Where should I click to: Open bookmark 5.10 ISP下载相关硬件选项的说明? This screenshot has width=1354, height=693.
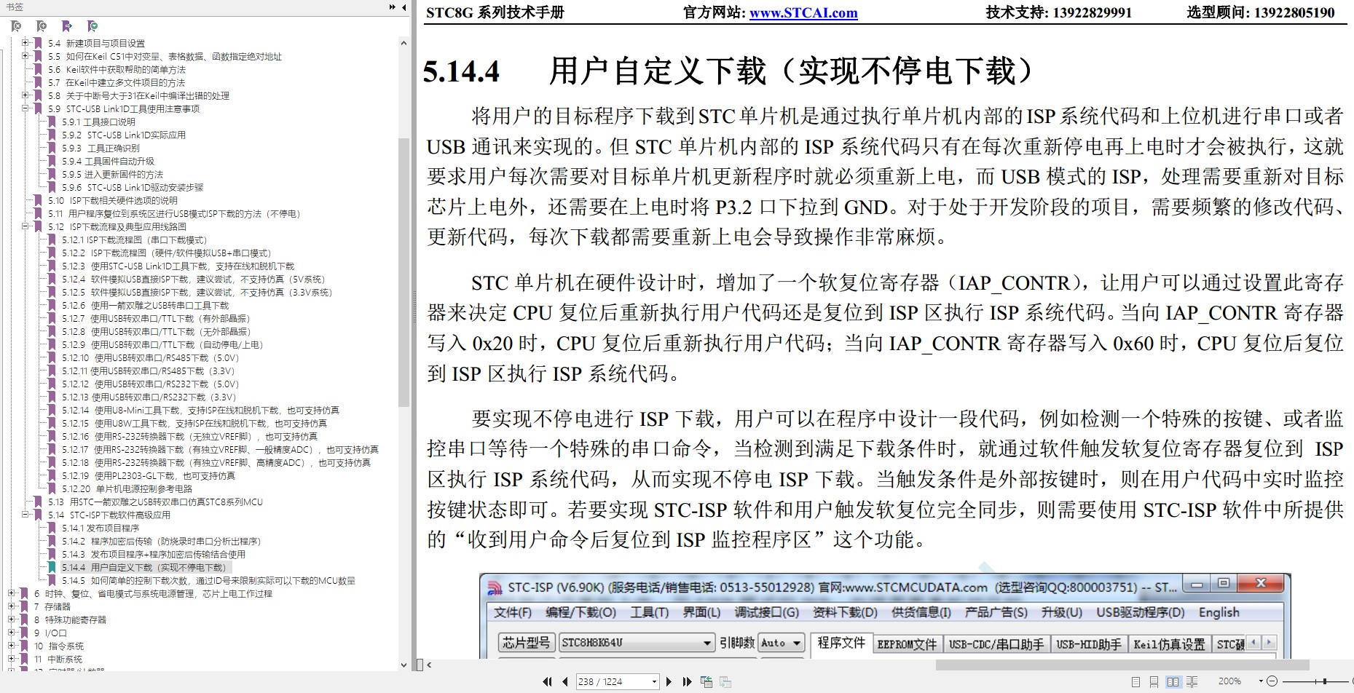(112, 200)
